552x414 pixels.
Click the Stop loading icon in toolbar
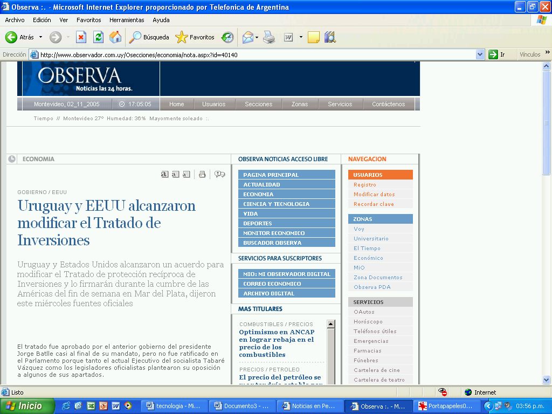pos(81,37)
